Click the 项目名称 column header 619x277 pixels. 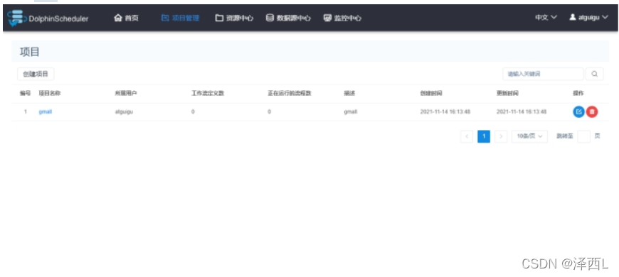coord(50,93)
